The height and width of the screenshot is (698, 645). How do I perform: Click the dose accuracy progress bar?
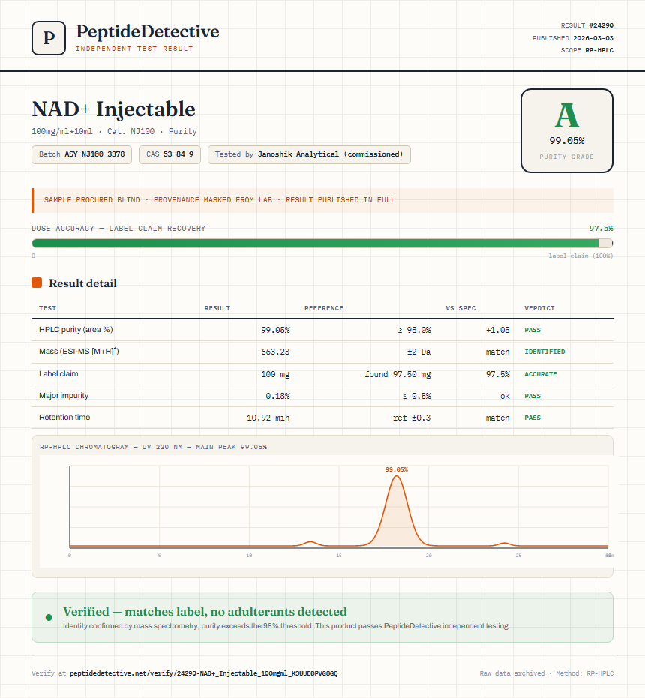pyautogui.click(x=322, y=243)
